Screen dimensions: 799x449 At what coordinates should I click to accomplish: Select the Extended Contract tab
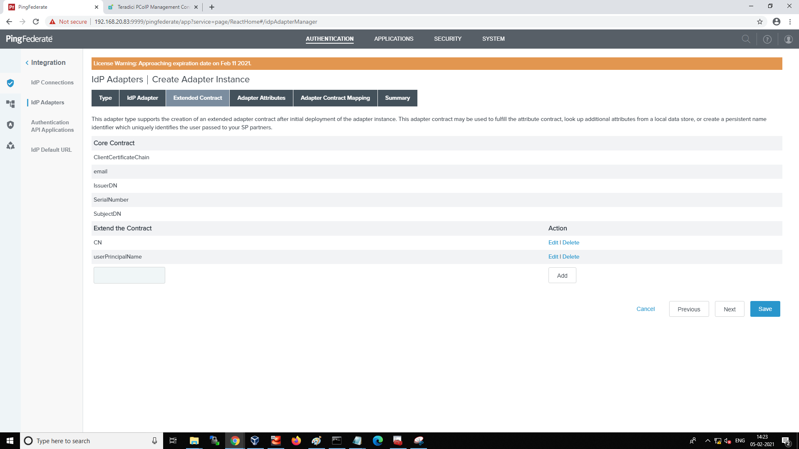coord(198,98)
